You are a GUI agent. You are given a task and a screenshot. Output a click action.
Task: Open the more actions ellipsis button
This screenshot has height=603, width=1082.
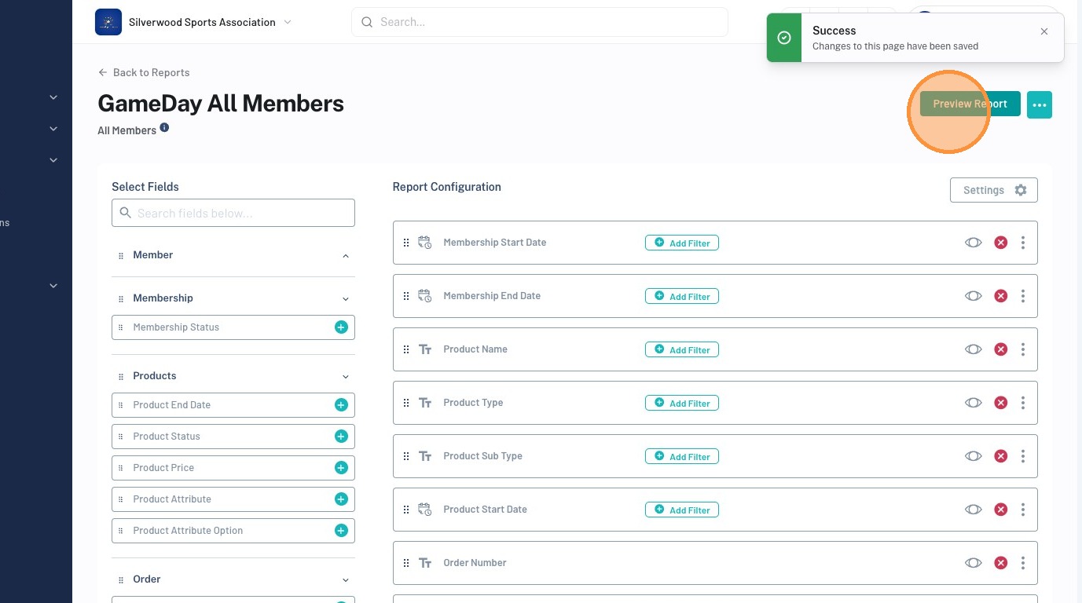click(1039, 104)
